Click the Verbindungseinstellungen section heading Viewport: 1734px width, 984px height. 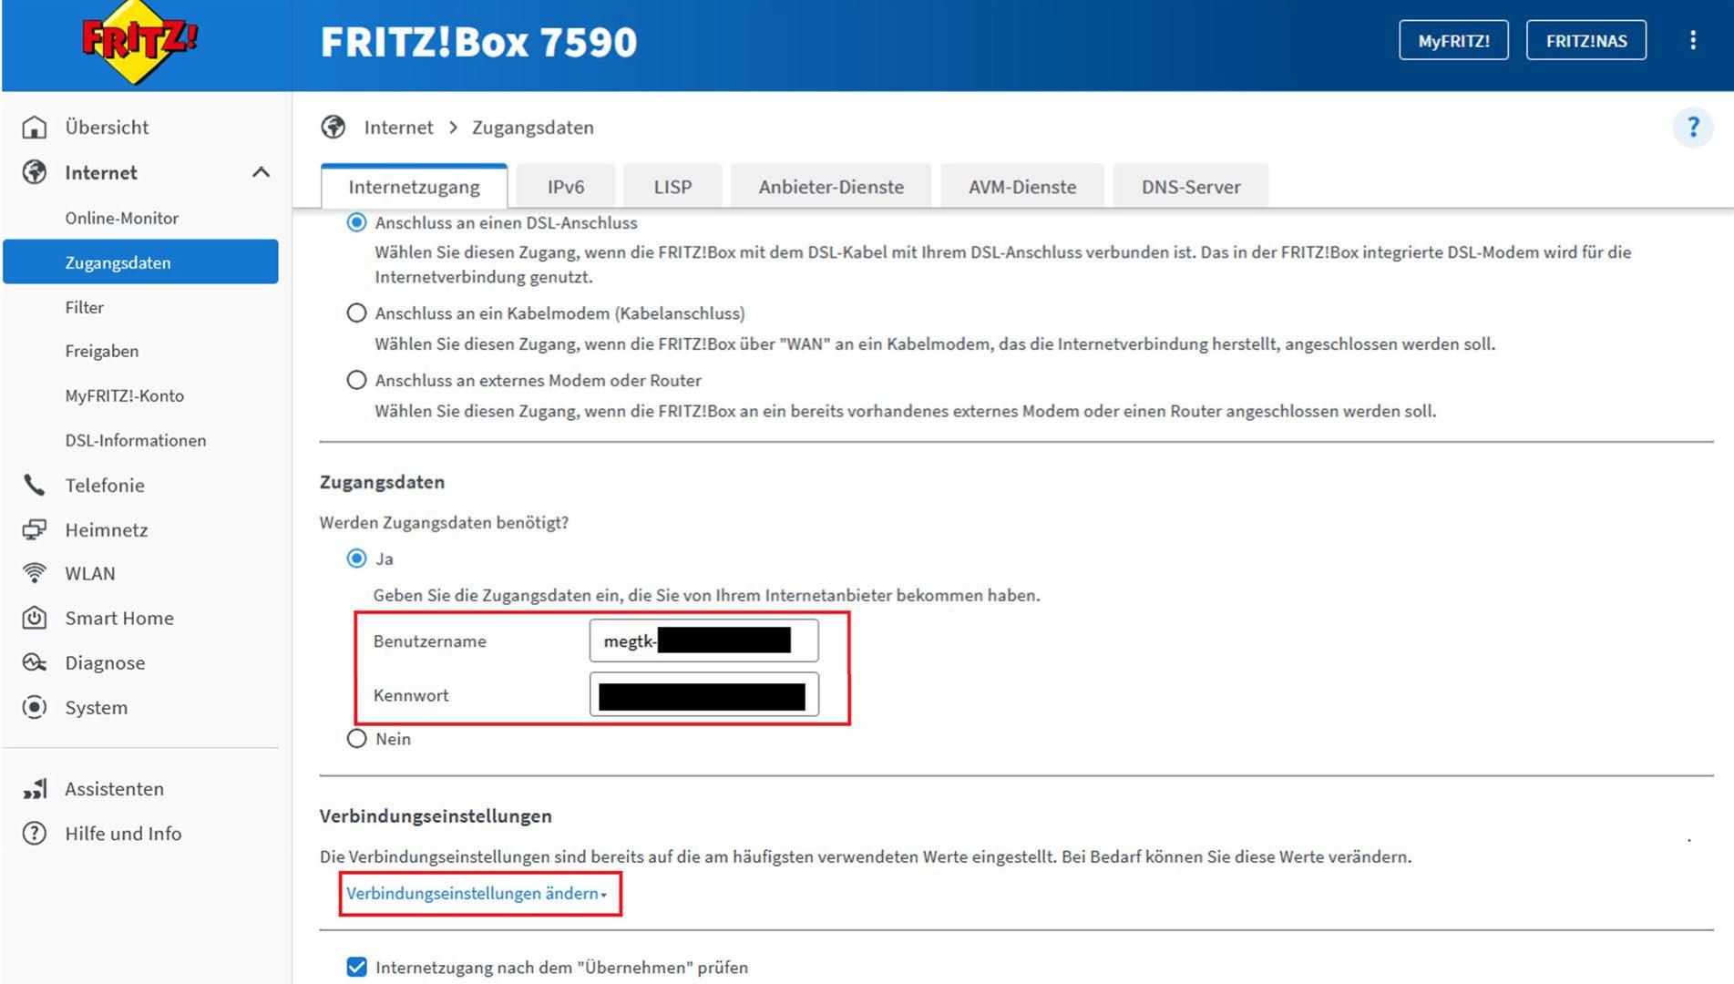point(436,815)
